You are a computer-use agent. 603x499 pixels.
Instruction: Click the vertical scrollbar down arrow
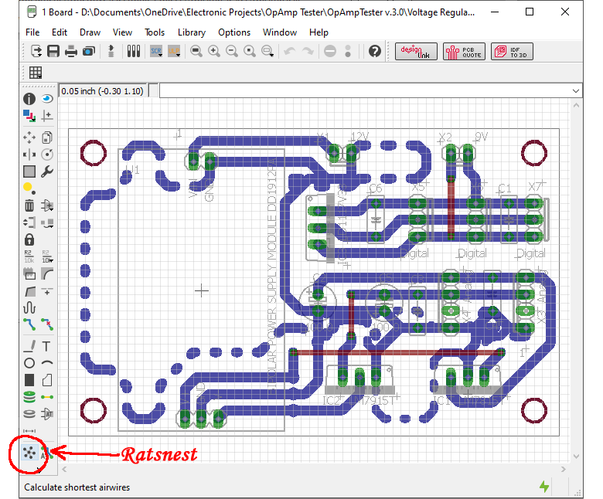pos(576,457)
